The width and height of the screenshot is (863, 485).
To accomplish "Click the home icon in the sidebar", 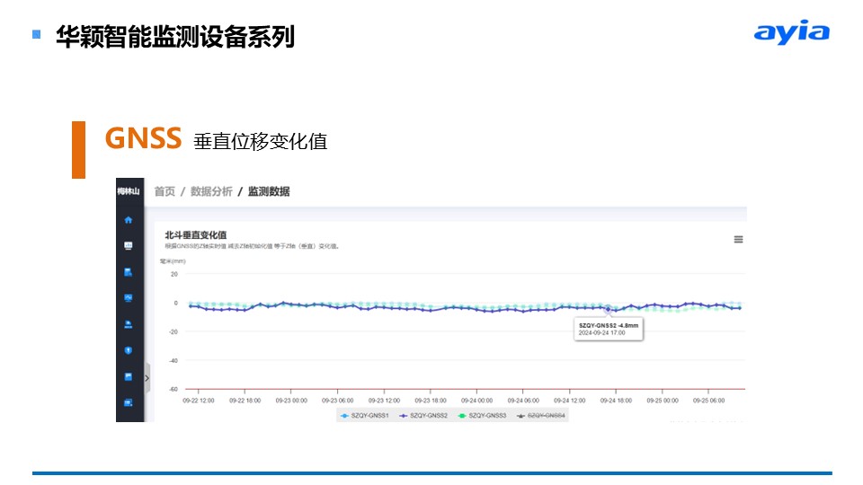I will [128, 219].
